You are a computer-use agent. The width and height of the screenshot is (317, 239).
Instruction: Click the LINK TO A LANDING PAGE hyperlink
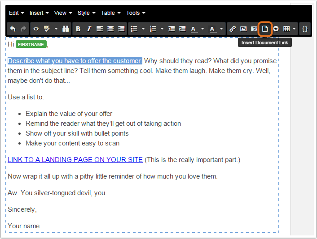75,160
